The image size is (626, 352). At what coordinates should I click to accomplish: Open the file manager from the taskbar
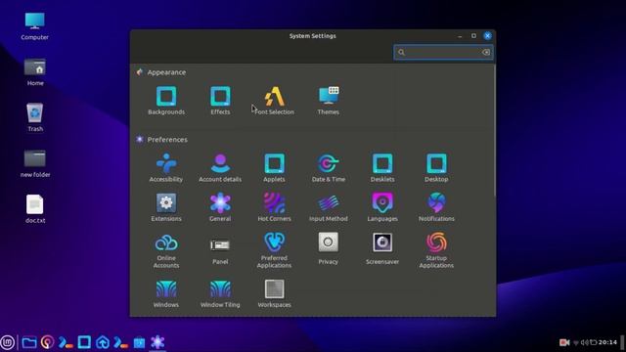coord(29,342)
